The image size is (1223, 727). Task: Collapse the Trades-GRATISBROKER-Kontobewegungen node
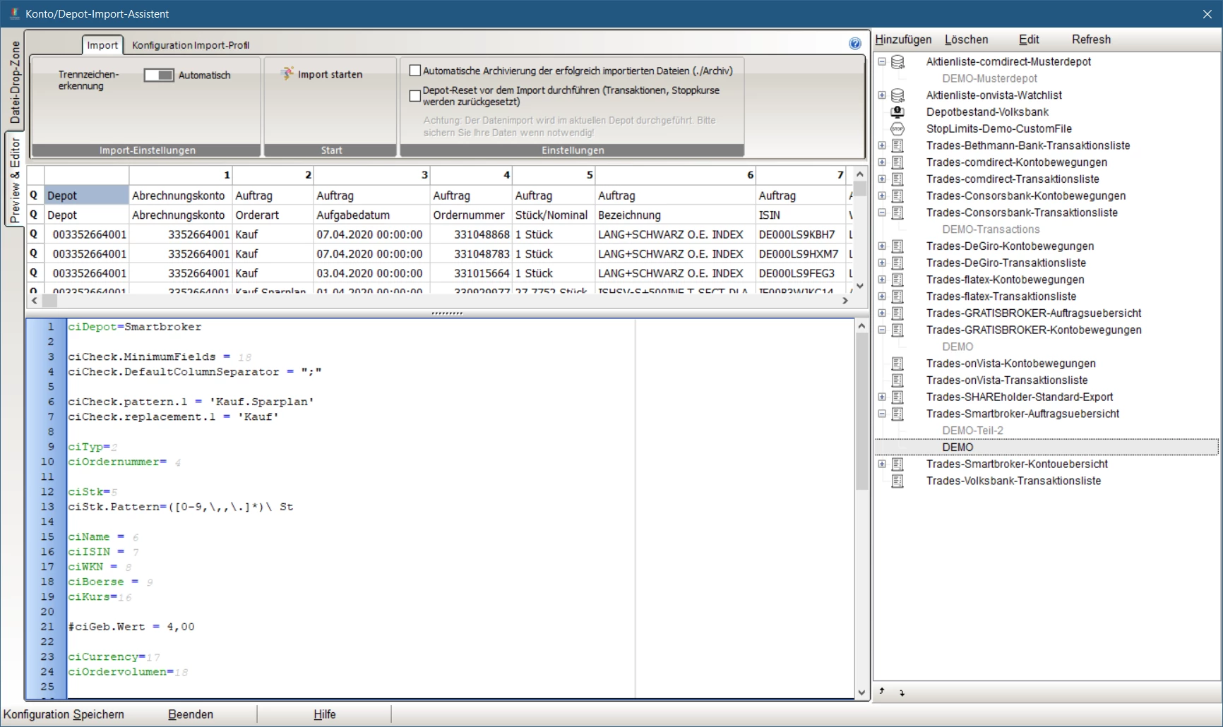click(x=882, y=330)
